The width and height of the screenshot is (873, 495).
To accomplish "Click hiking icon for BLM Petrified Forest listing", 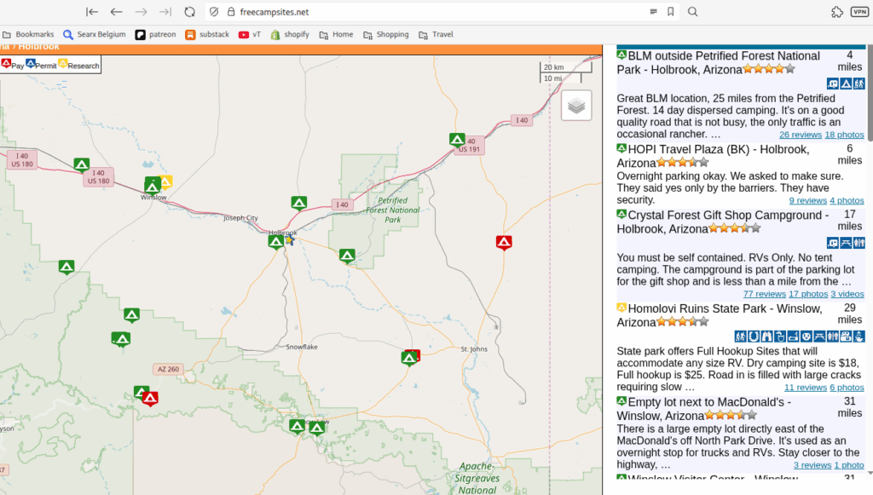I will (x=859, y=84).
